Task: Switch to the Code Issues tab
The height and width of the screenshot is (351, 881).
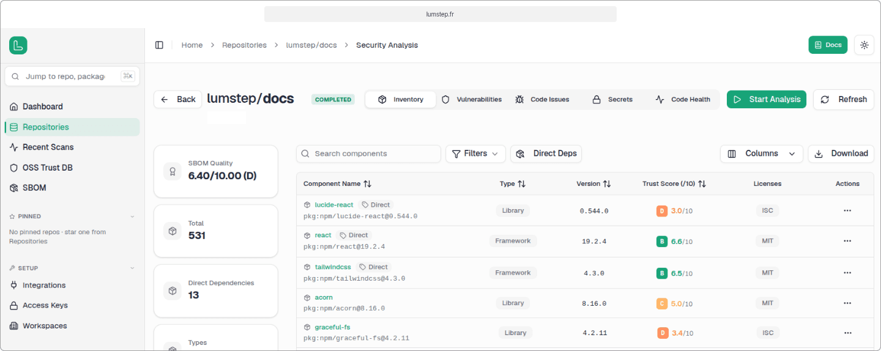Action: point(542,99)
